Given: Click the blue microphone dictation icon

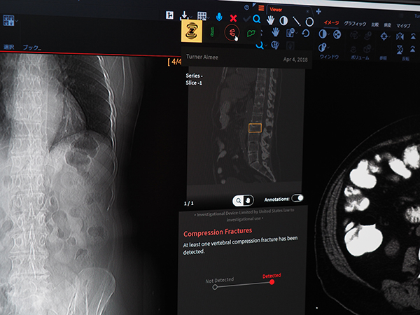Looking at the screenshot, I should [219, 16].
